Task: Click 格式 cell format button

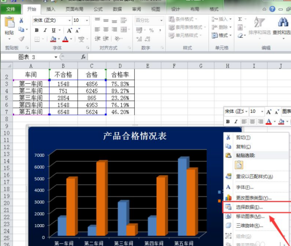Action: pos(222,35)
